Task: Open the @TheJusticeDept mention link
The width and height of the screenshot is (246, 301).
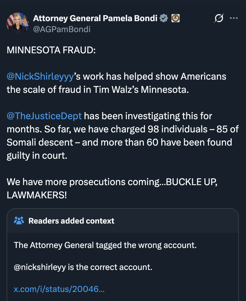Action: tap(44, 116)
